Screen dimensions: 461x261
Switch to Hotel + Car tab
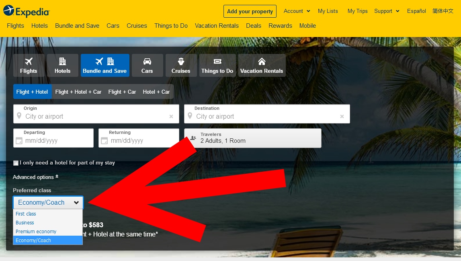[156, 92]
